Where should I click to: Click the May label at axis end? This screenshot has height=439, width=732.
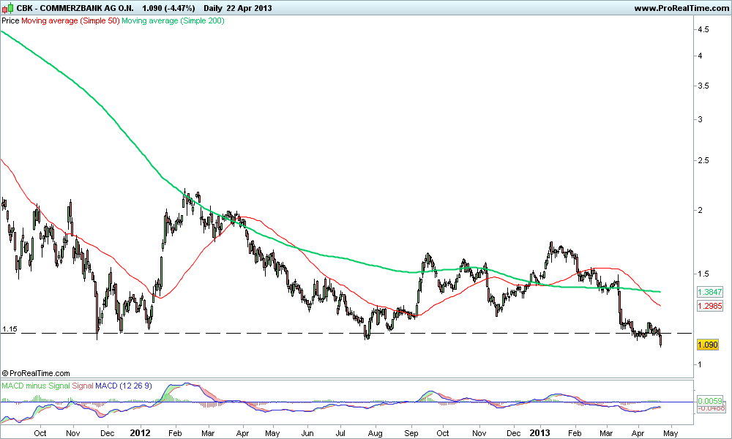point(671,433)
